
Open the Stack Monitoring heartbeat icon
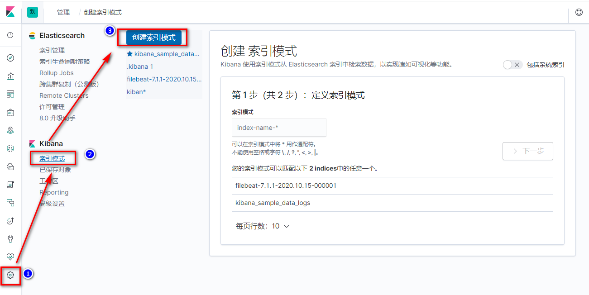10,257
